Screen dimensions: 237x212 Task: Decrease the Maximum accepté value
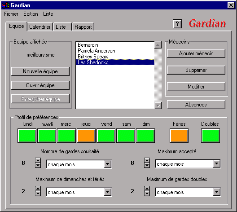pos(147,165)
